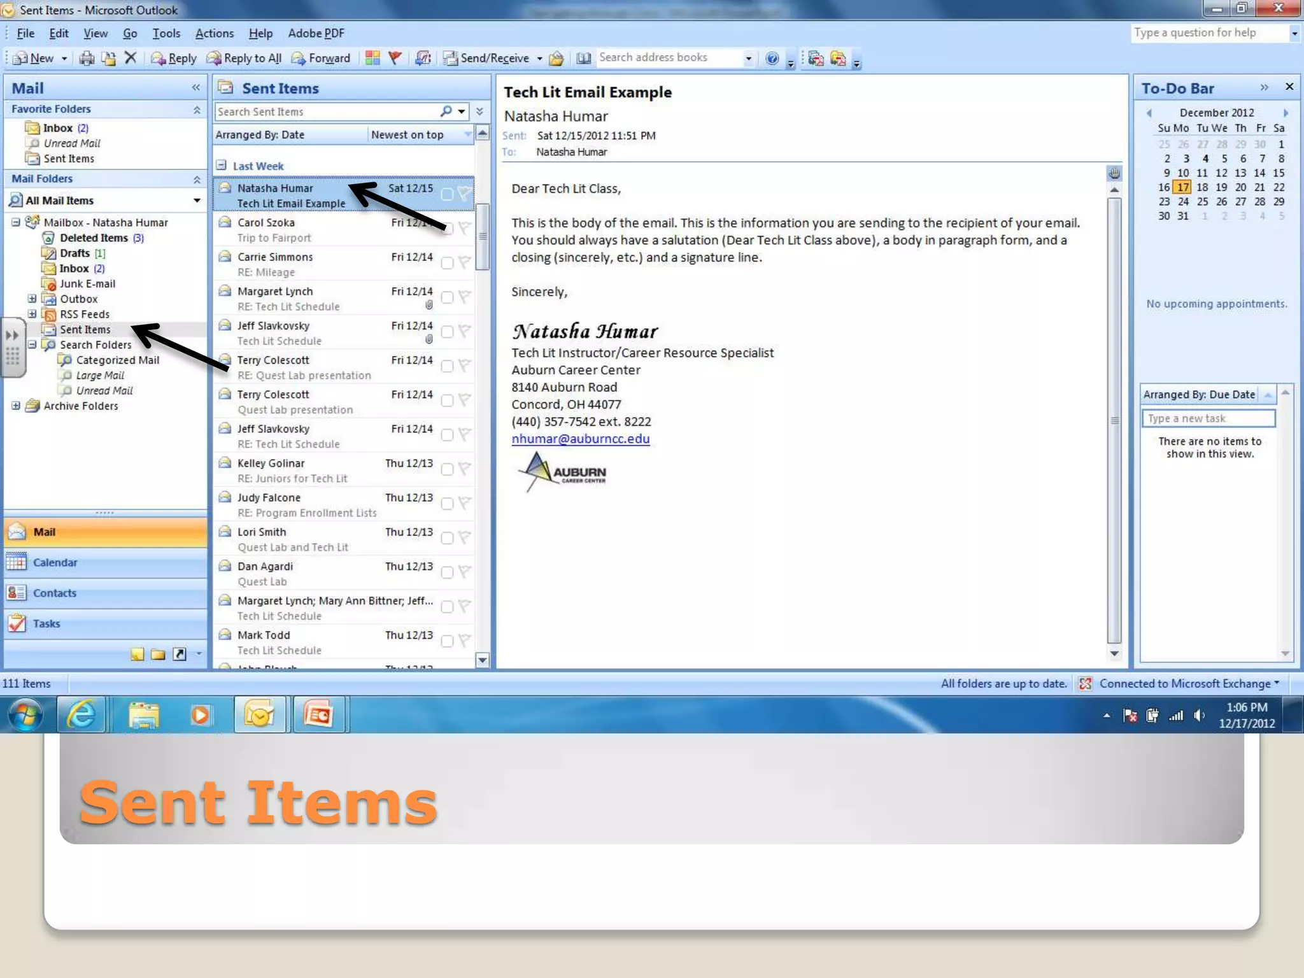Click the nhumar@auburncc.edu link
1304x978 pixels.
click(x=581, y=439)
